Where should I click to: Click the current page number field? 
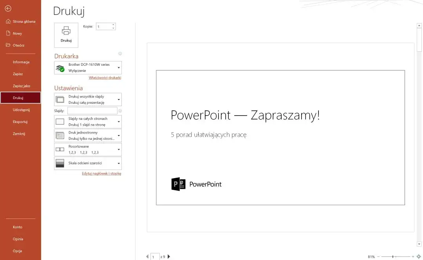pyautogui.click(x=155, y=257)
